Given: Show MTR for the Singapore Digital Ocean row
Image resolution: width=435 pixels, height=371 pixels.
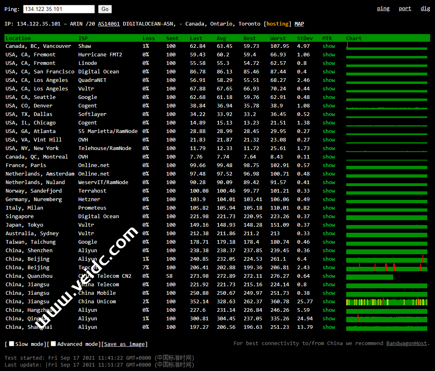Looking at the screenshot, I should pyautogui.click(x=329, y=217).
